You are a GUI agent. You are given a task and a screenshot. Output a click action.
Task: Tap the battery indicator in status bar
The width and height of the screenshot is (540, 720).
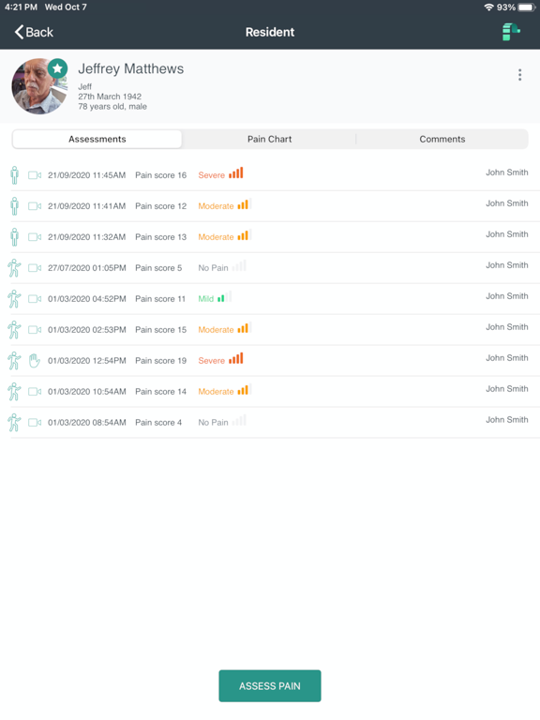[527, 7]
